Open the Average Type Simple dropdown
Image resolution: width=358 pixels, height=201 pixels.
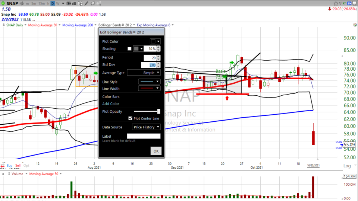(144, 73)
